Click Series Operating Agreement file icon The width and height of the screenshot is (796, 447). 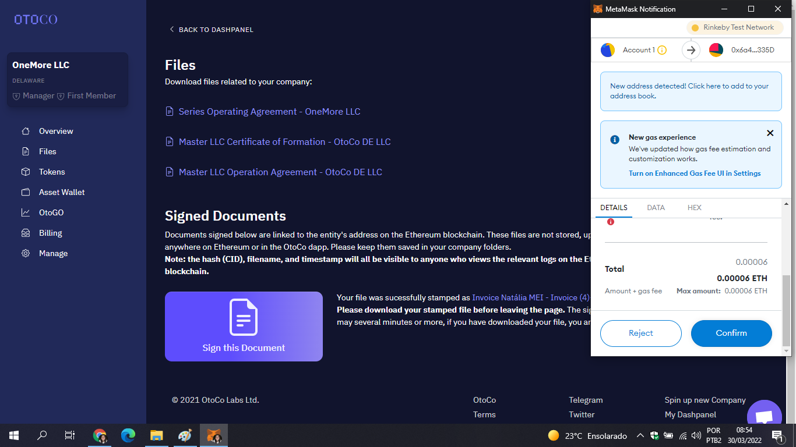coord(170,111)
